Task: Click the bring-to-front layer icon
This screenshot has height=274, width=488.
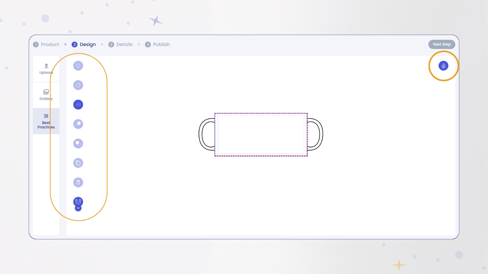Action: click(x=78, y=124)
